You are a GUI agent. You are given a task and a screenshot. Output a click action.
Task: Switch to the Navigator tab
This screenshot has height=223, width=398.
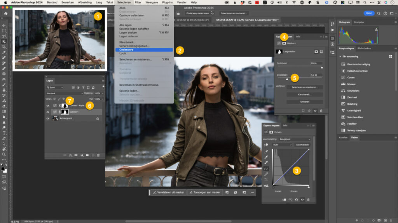pyautogui.click(x=359, y=22)
